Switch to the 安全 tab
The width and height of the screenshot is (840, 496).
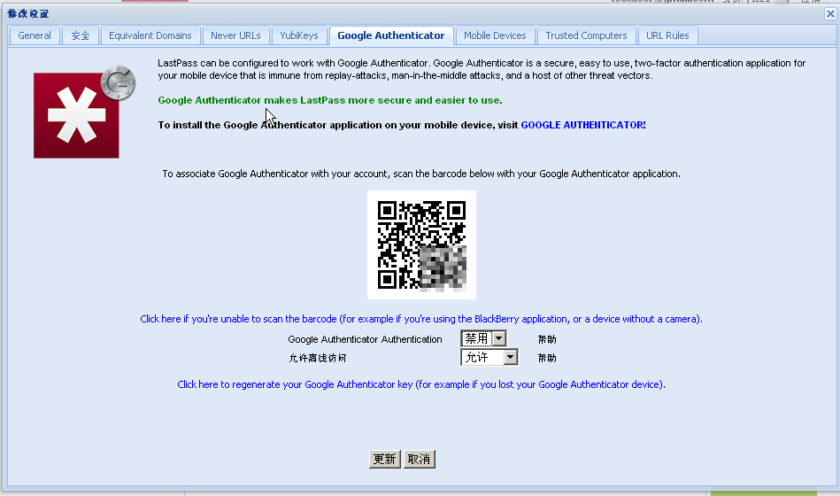point(81,35)
